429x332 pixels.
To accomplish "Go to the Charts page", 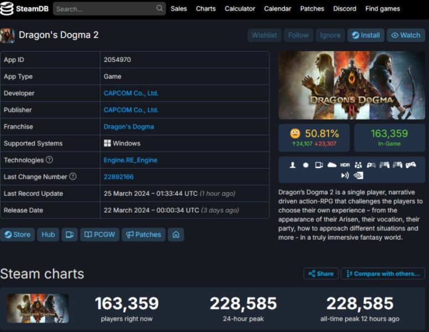I will (206, 9).
